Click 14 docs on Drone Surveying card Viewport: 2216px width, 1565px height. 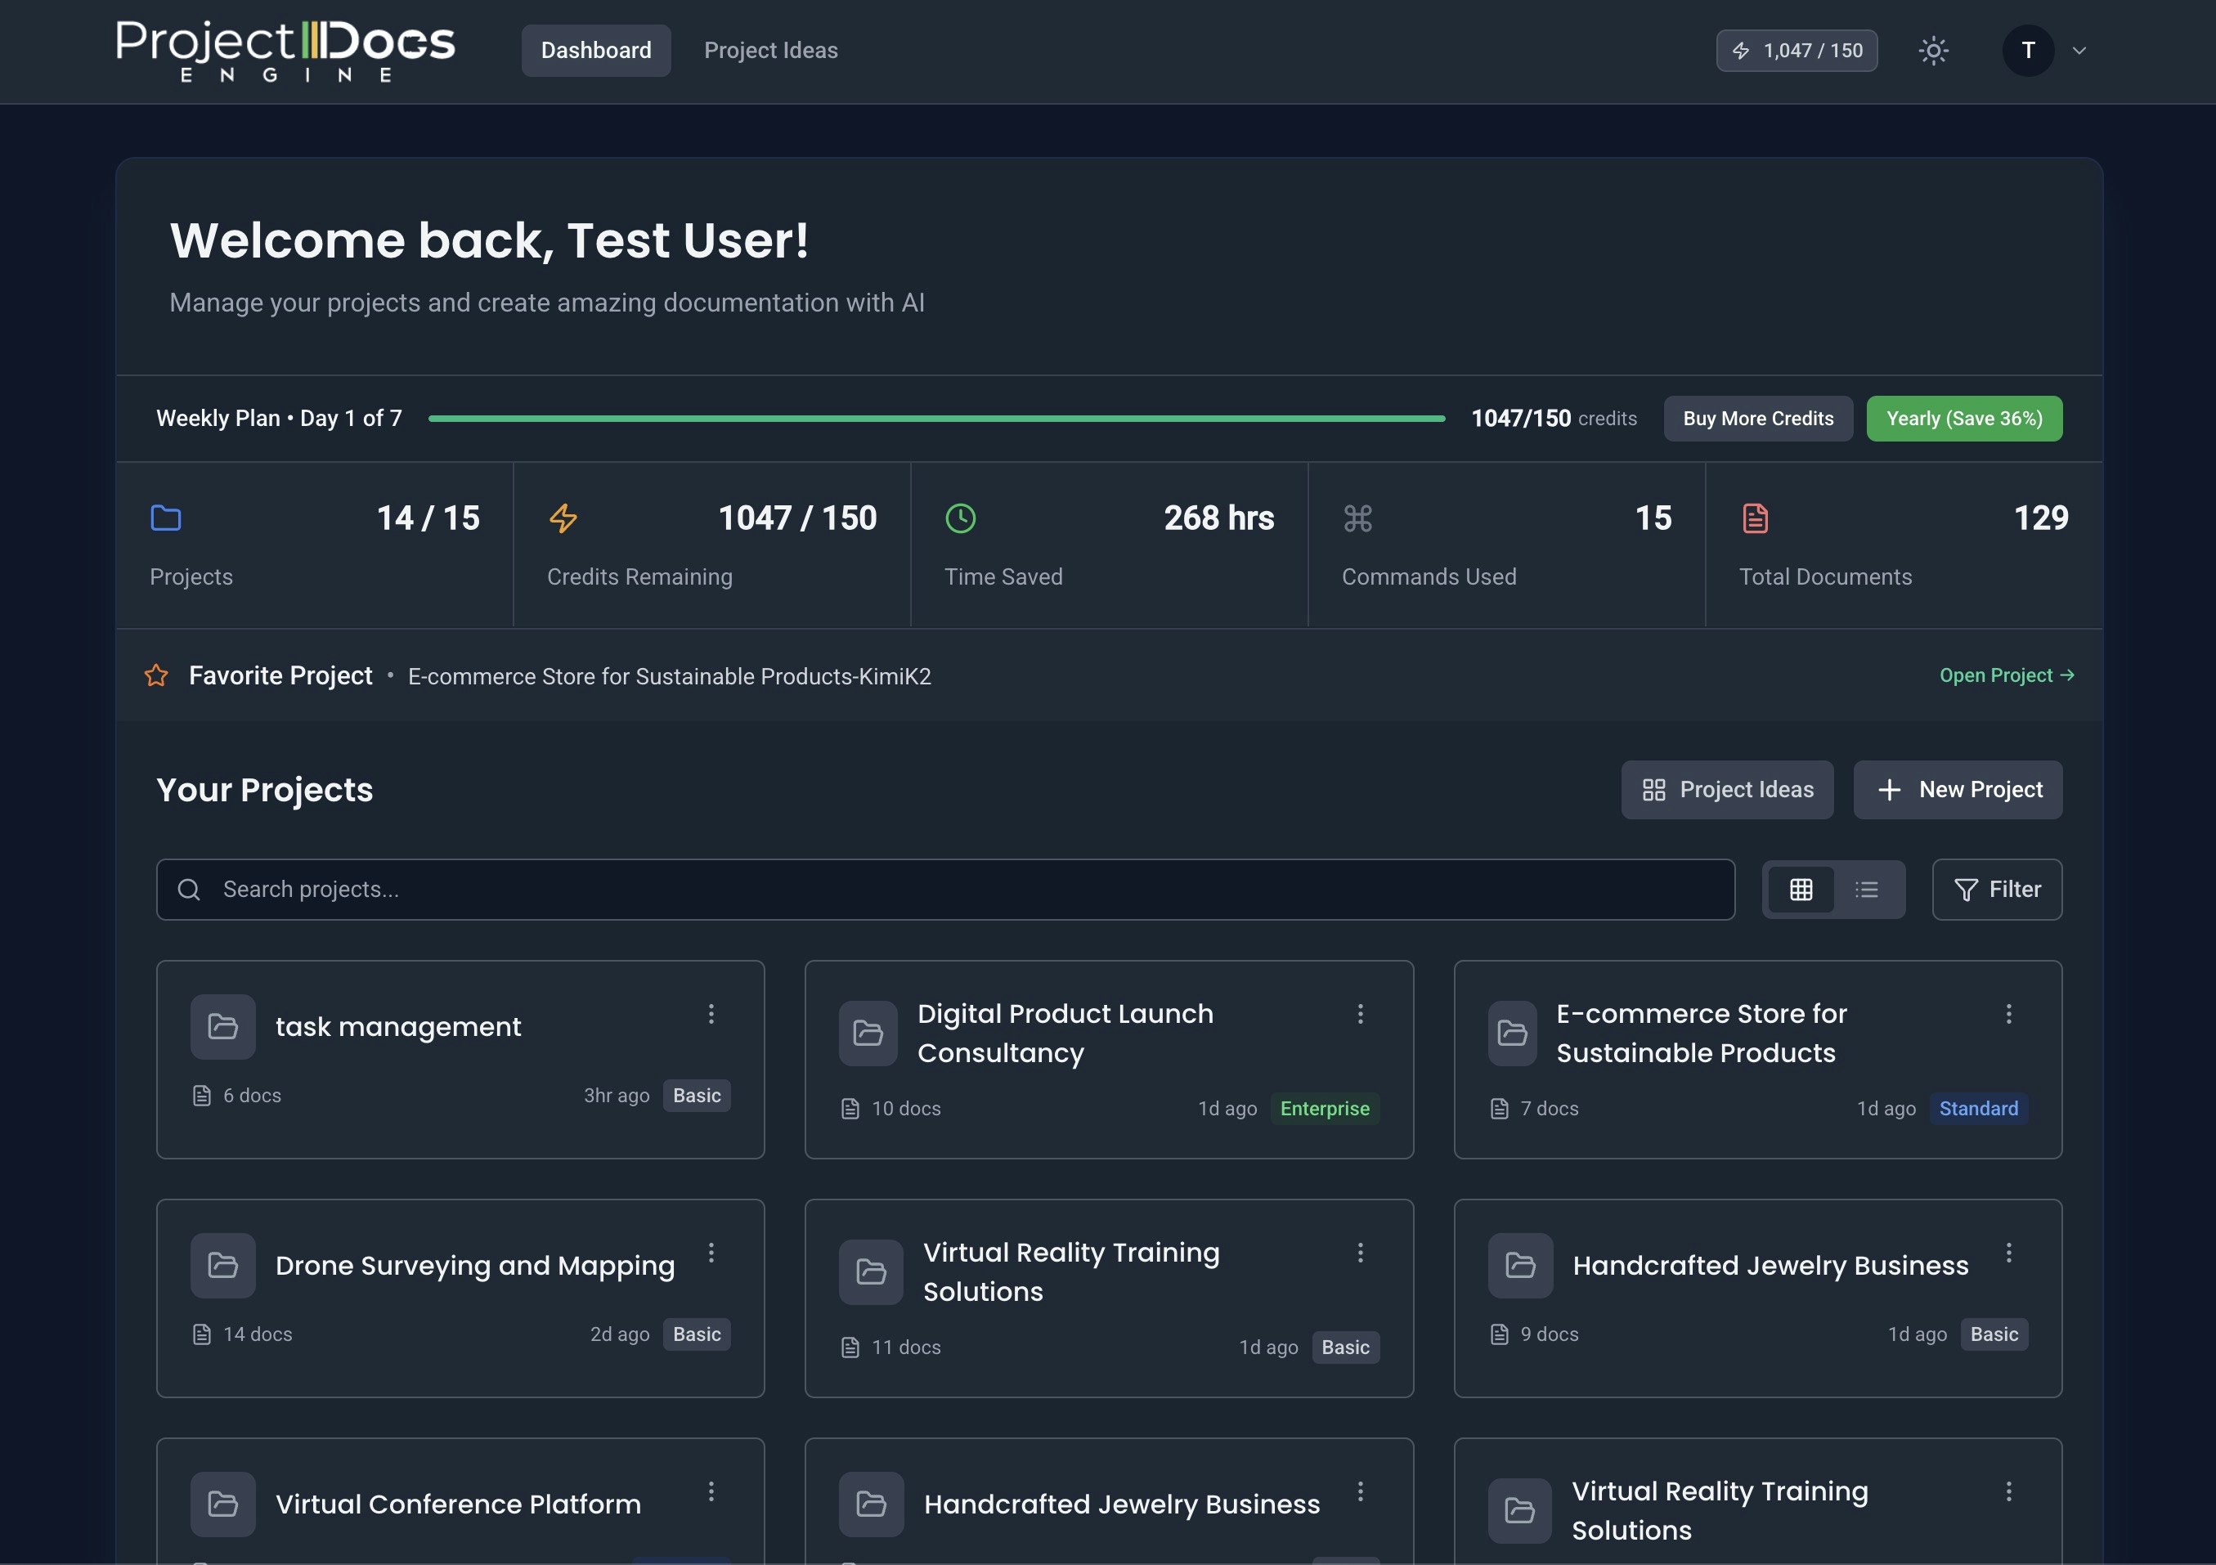pos(258,1334)
